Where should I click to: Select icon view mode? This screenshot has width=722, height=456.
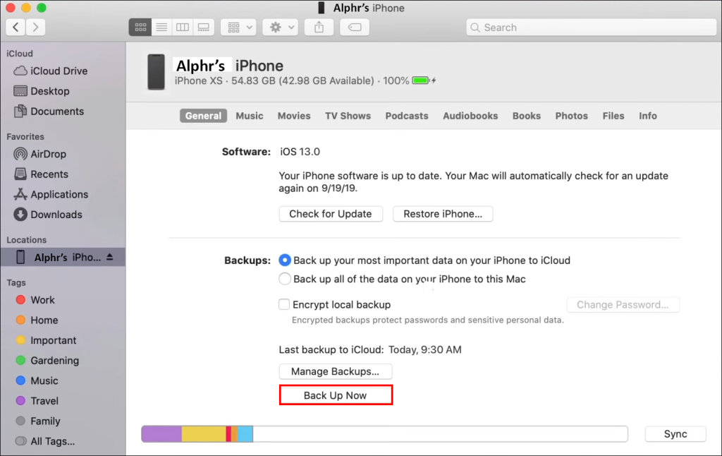coord(140,27)
